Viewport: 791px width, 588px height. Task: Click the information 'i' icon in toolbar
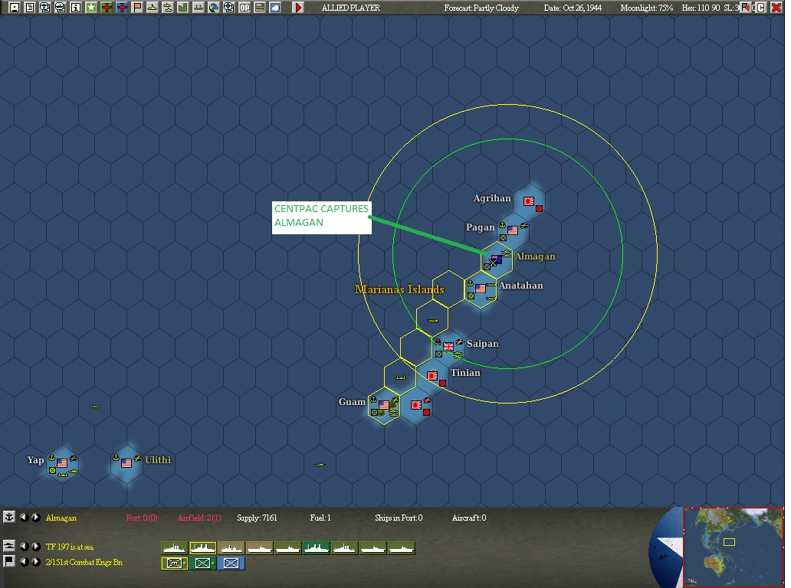coord(76,8)
